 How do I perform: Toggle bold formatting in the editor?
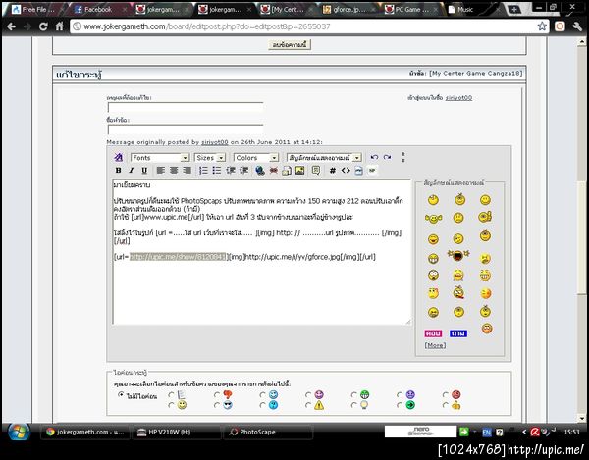click(x=119, y=171)
